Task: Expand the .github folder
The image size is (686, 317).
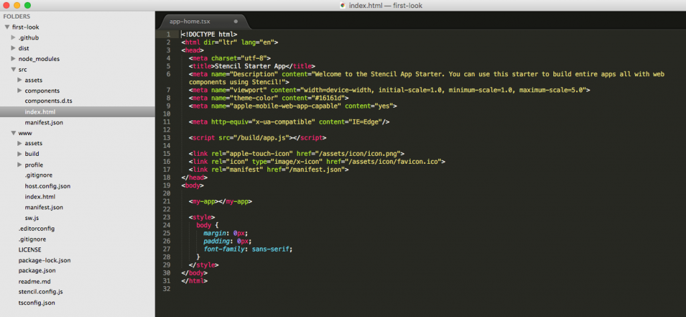Action: (13, 37)
